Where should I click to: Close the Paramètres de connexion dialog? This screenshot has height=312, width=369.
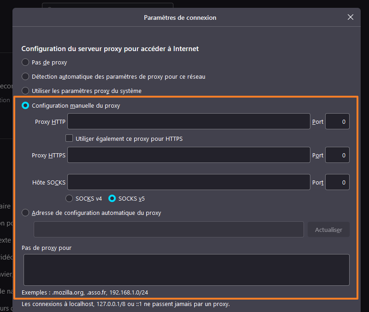(x=351, y=17)
